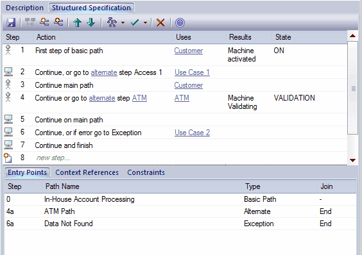Click the new step icon in row 8
Screen dimensions: 362x255
click(8, 158)
